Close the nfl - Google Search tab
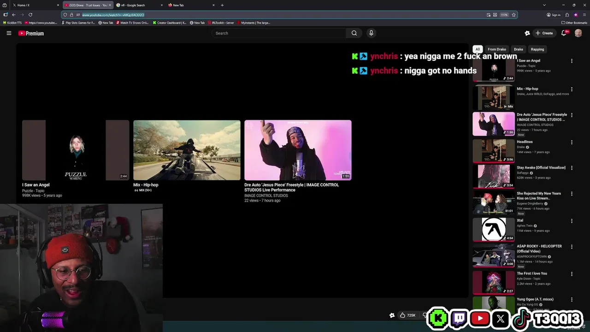 (162, 5)
